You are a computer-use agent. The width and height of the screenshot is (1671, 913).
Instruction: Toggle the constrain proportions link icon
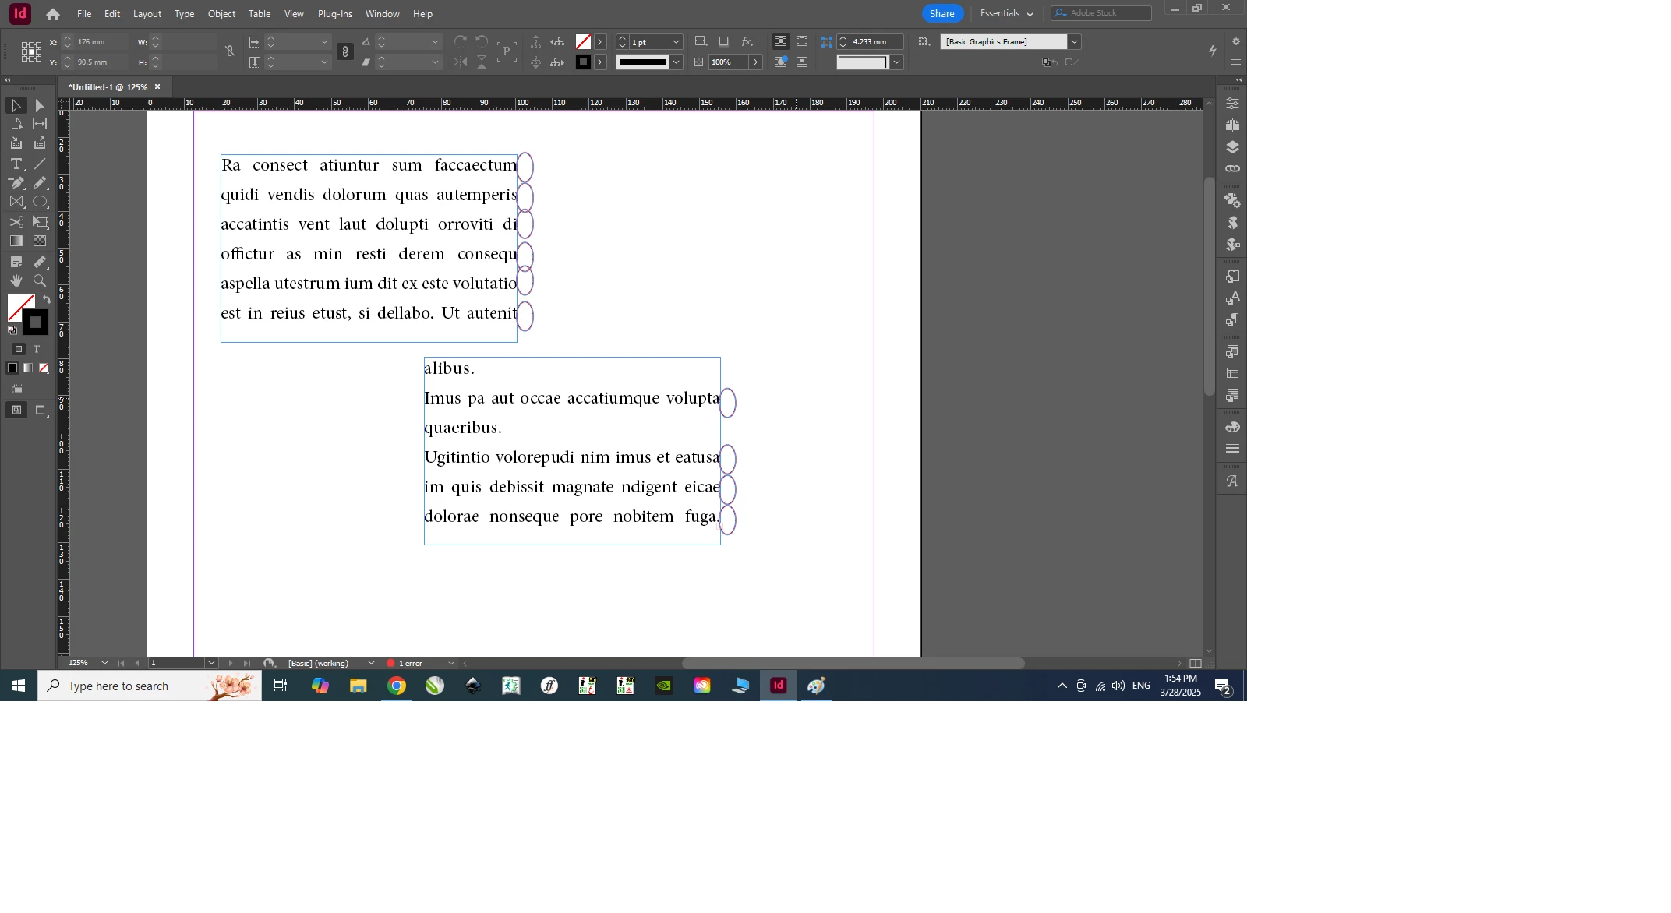[230, 51]
